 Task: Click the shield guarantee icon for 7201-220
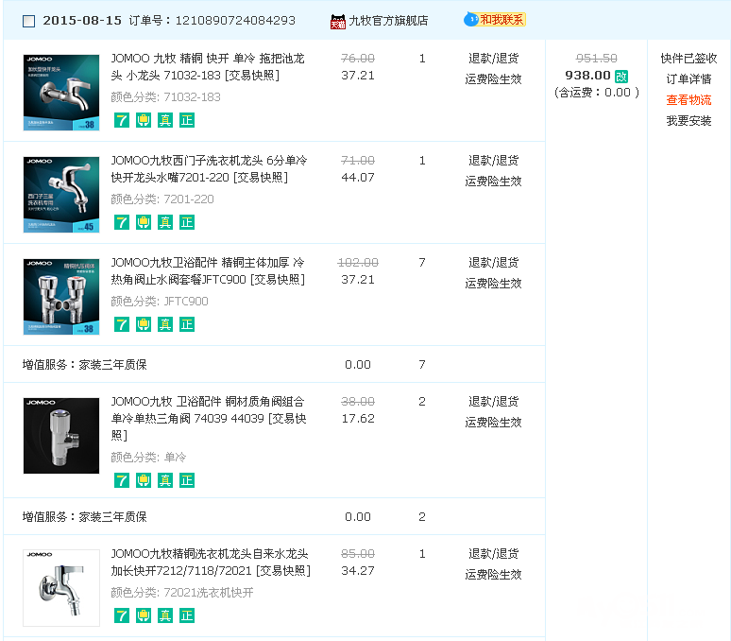pos(144,222)
